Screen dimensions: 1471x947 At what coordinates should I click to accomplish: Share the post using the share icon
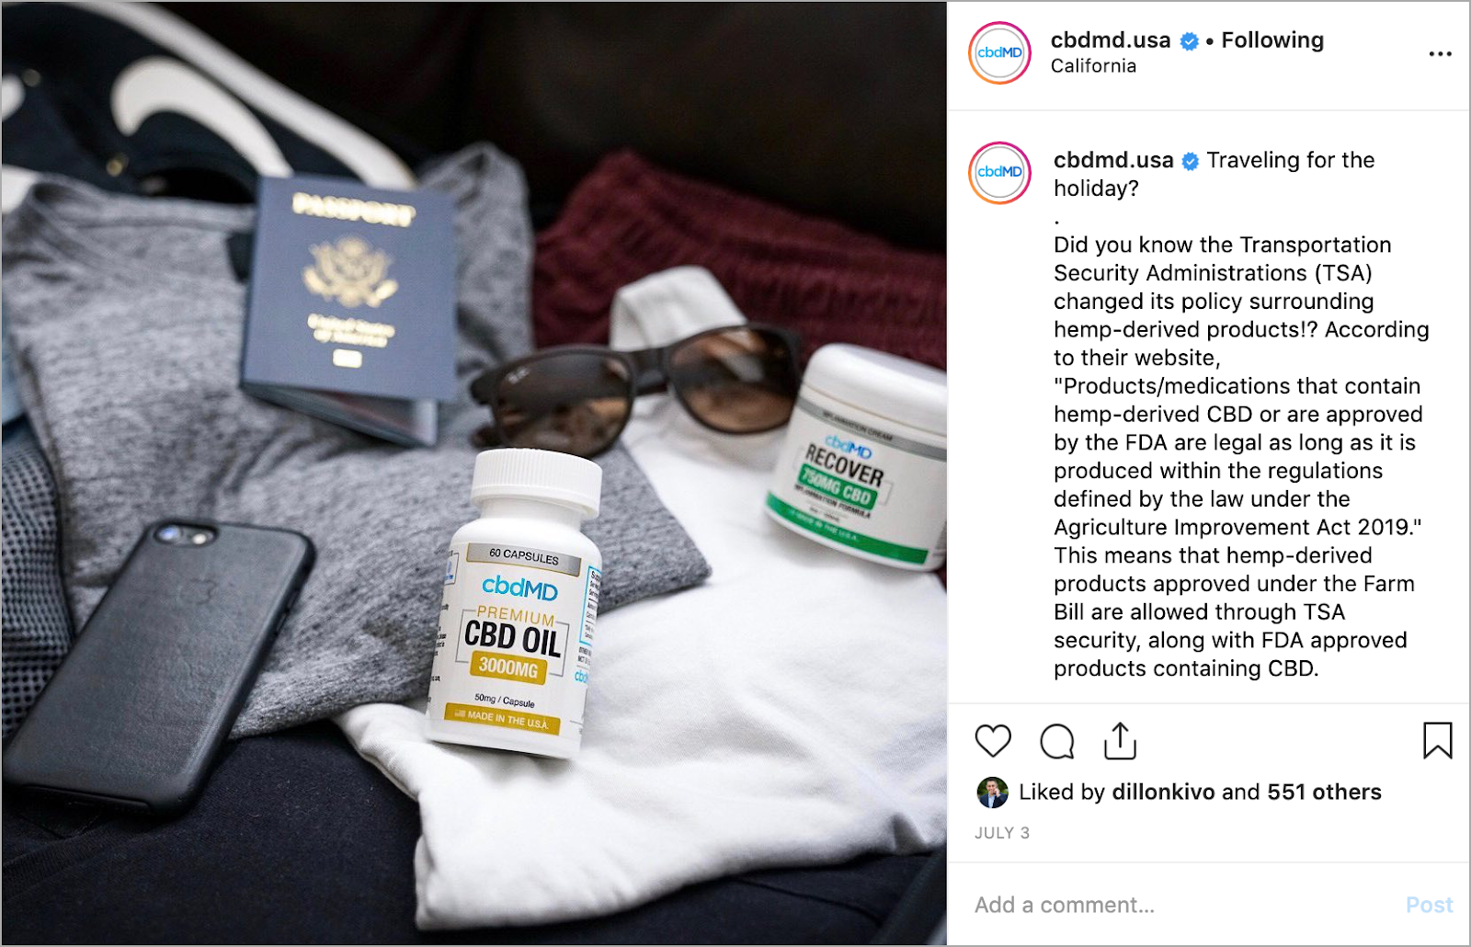1120,741
